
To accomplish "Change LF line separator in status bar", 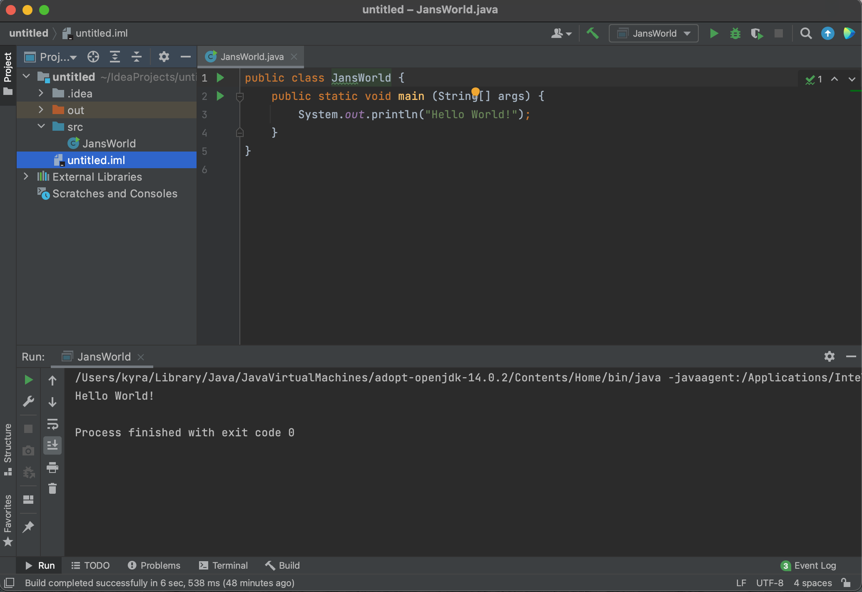I will [x=741, y=583].
